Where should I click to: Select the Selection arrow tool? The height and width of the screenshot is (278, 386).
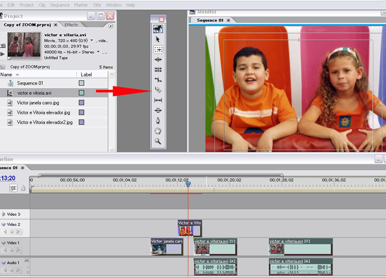pos(158,39)
